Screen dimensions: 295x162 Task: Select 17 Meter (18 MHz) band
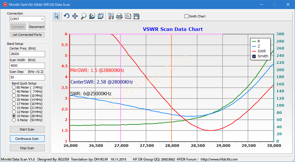14,104
